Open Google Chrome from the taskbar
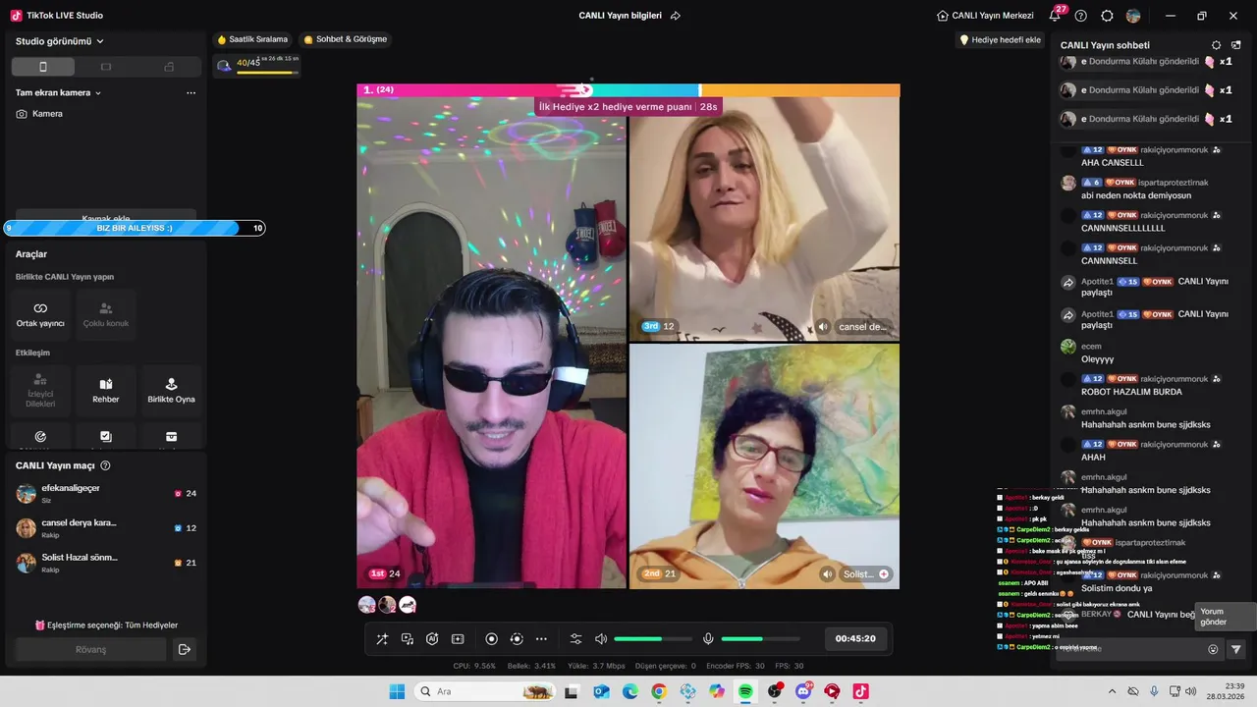This screenshot has width=1257, height=707. [659, 691]
